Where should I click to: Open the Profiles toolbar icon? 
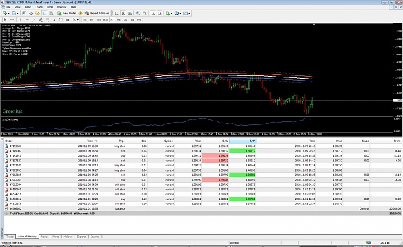point(14,13)
